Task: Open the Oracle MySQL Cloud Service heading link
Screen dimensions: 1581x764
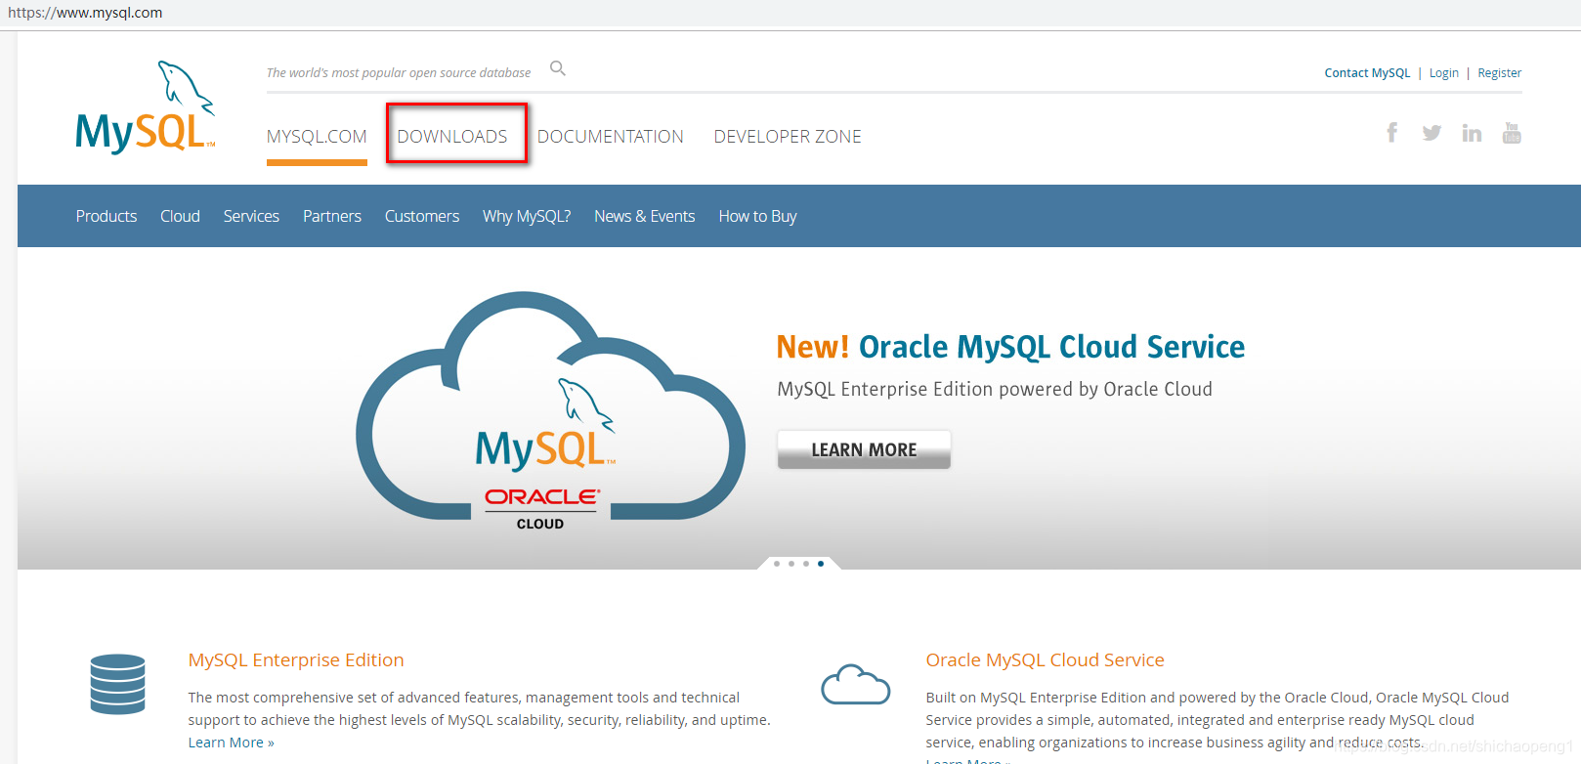Action: tap(1045, 660)
